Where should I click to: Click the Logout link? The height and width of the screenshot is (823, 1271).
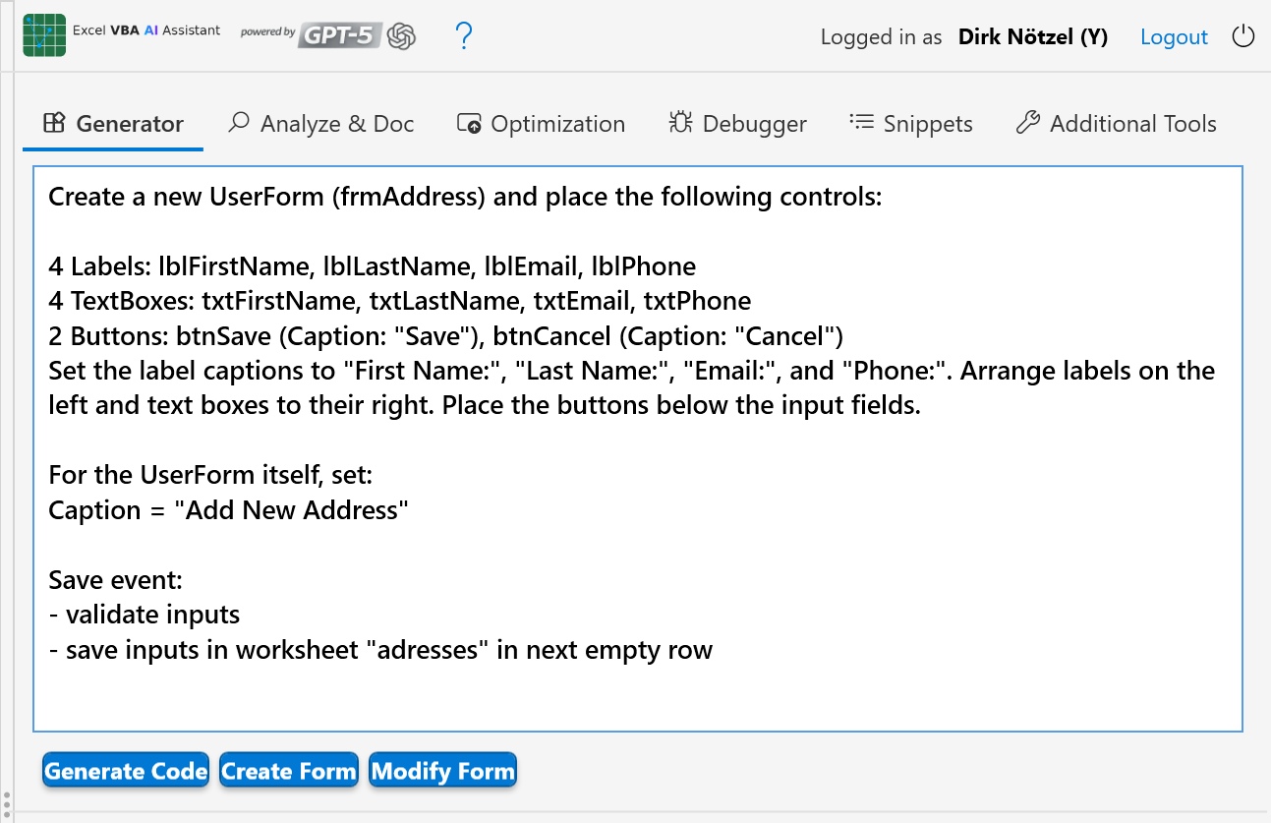[1174, 36]
